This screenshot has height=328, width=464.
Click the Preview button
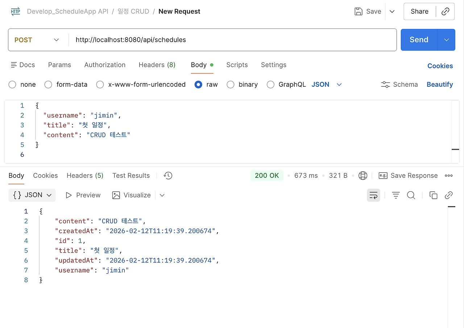83,195
